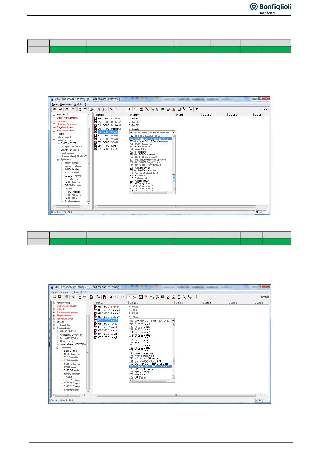318x462 pixels.
Task: Open Bearbeiten menu in upper VPlus window
Action: pos(66,104)
